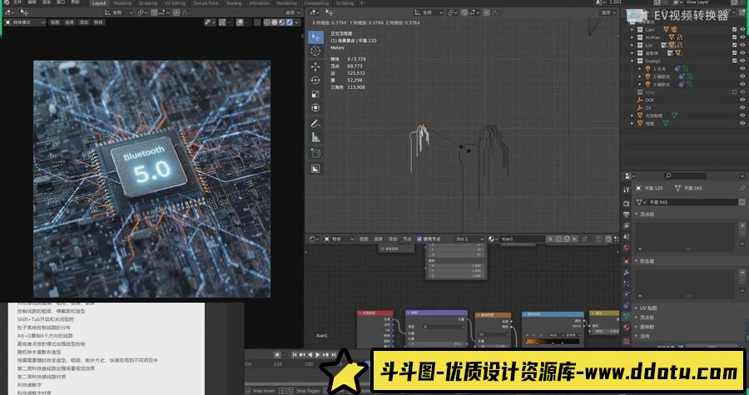
Task: Expand the 1-主光 light object row
Action: click(x=640, y=69)
